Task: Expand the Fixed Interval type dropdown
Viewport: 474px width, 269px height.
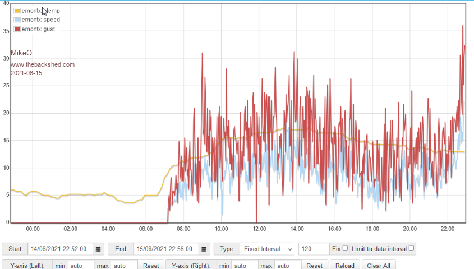Action: tap(267, 249)
